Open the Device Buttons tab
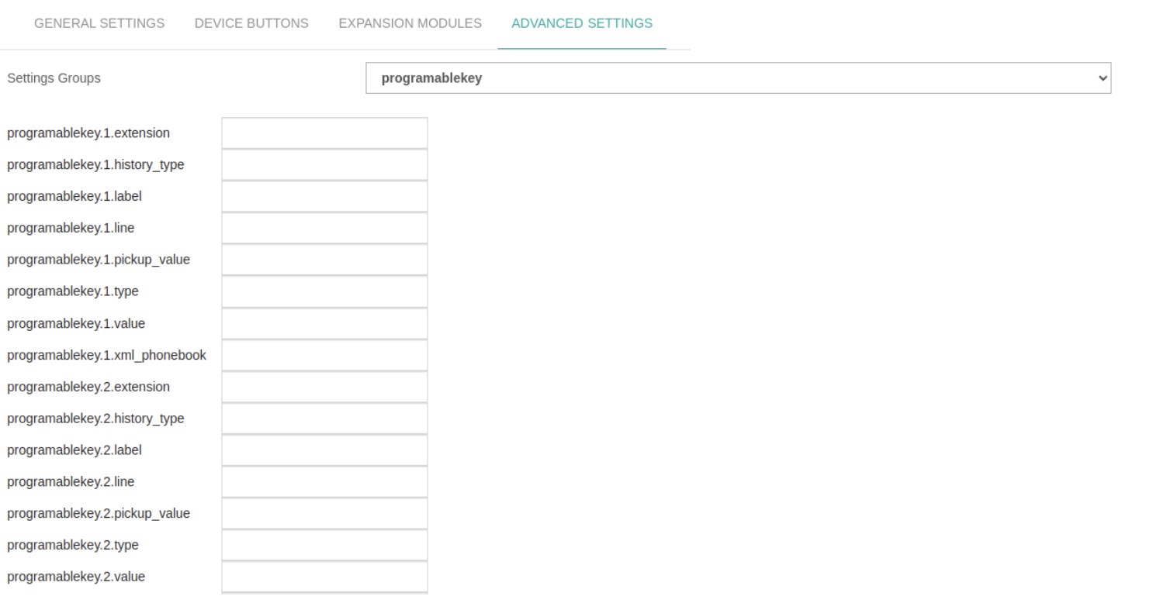This screenshot has width=1167, height=603. (251, 23)
